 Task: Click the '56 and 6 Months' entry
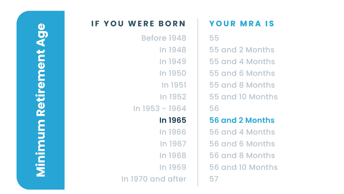[x=242, y=144]
